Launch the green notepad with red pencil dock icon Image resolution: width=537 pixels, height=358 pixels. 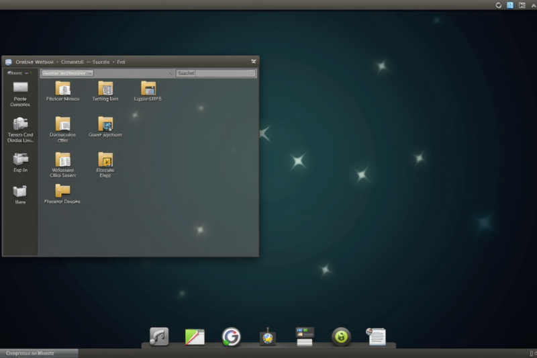click(195, 337)
